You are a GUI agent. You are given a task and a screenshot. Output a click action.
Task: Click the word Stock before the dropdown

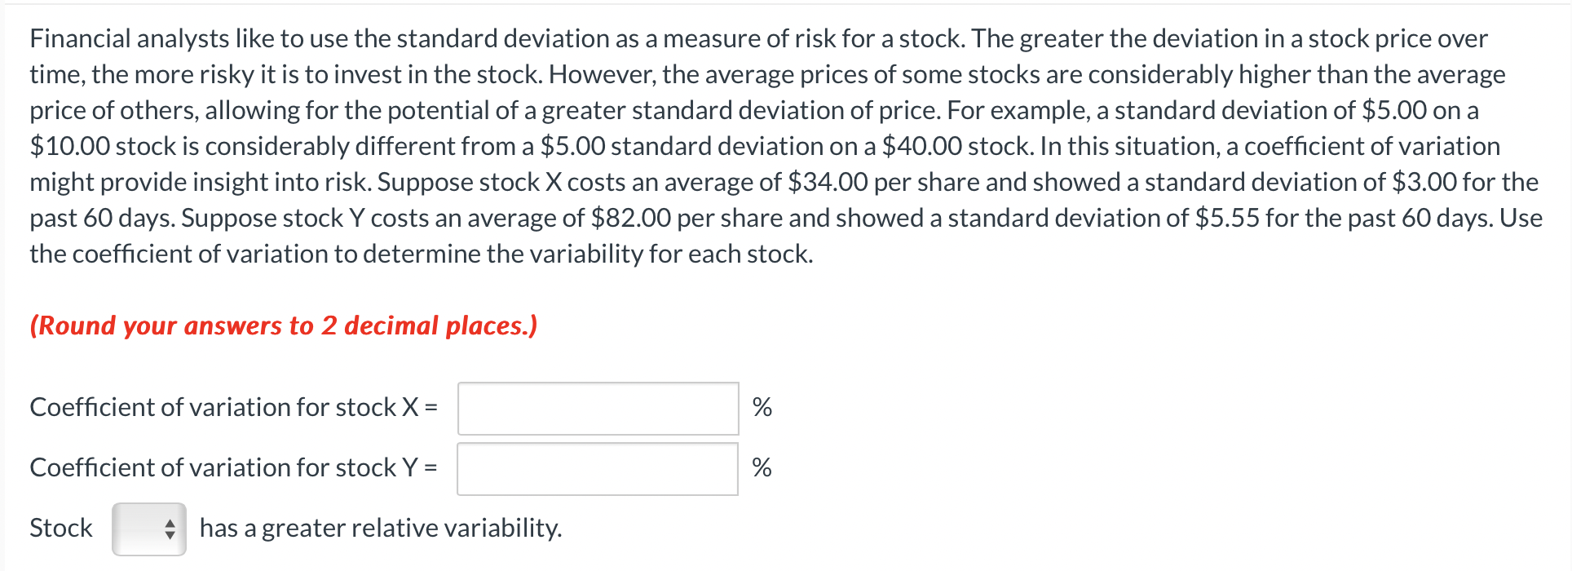click(x=60, y=529)
